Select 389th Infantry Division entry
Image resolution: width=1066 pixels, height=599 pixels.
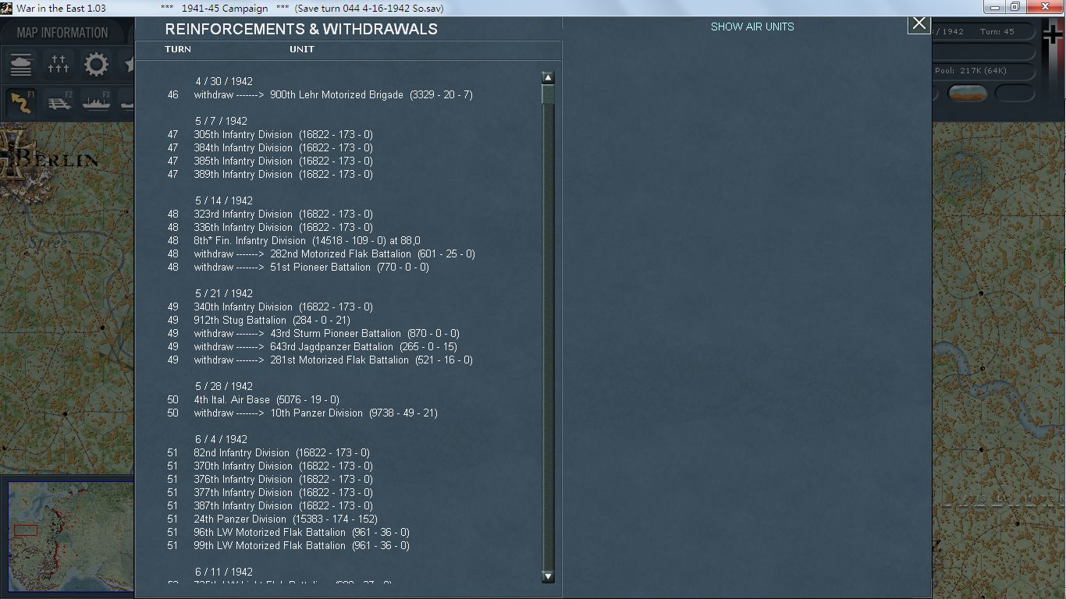coord(283,175)
